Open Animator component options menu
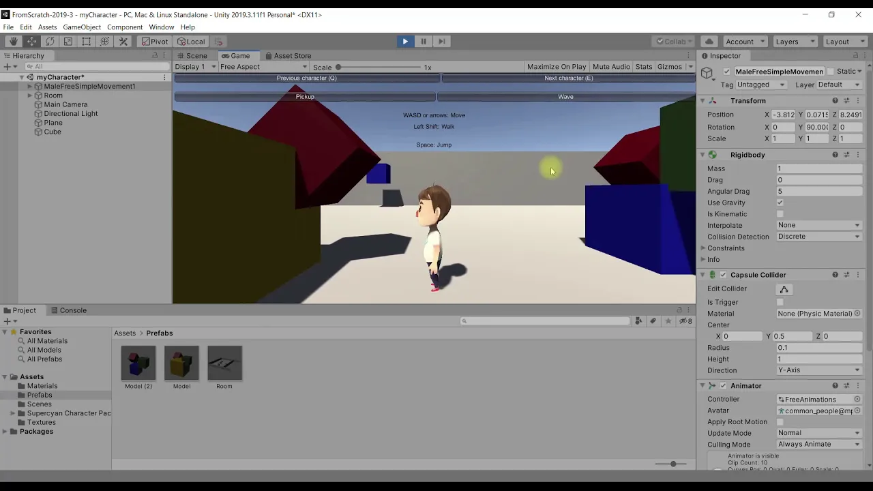This screenshot has height=491, width=873. [858, 386]
